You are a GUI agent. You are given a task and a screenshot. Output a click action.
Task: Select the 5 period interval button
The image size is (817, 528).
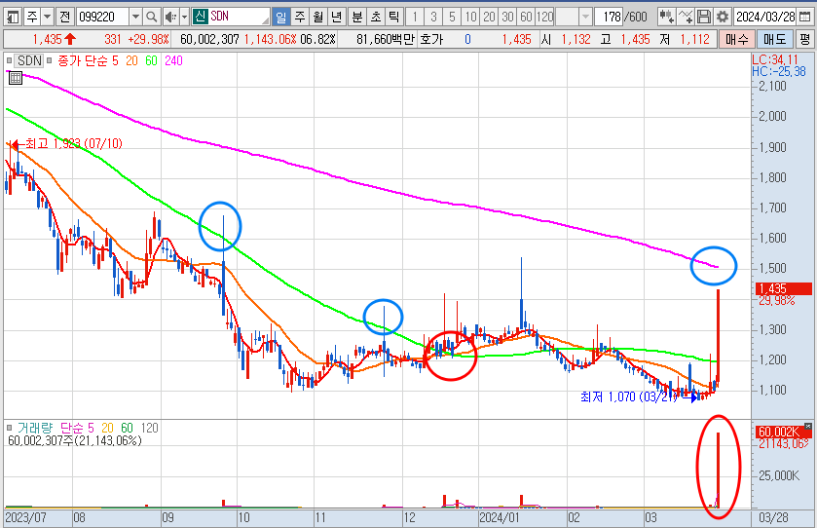coord(452,17)
